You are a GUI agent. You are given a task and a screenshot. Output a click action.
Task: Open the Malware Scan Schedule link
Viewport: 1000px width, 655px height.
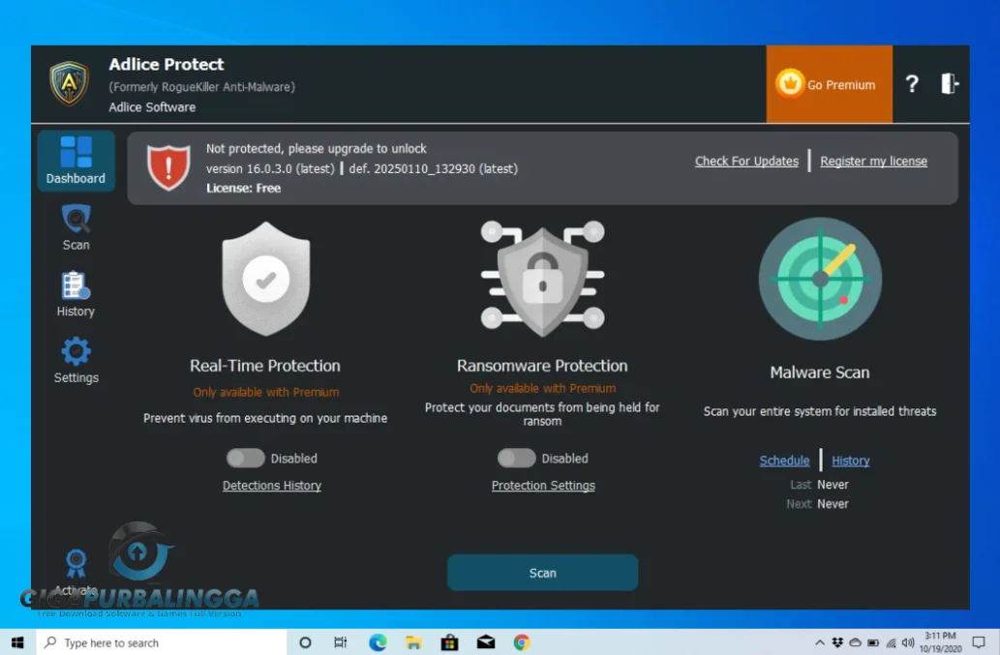tap(784, 461)
